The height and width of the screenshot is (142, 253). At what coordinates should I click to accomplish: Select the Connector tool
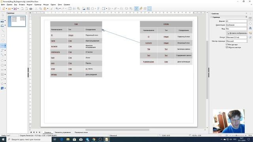[x=2, y=55]
